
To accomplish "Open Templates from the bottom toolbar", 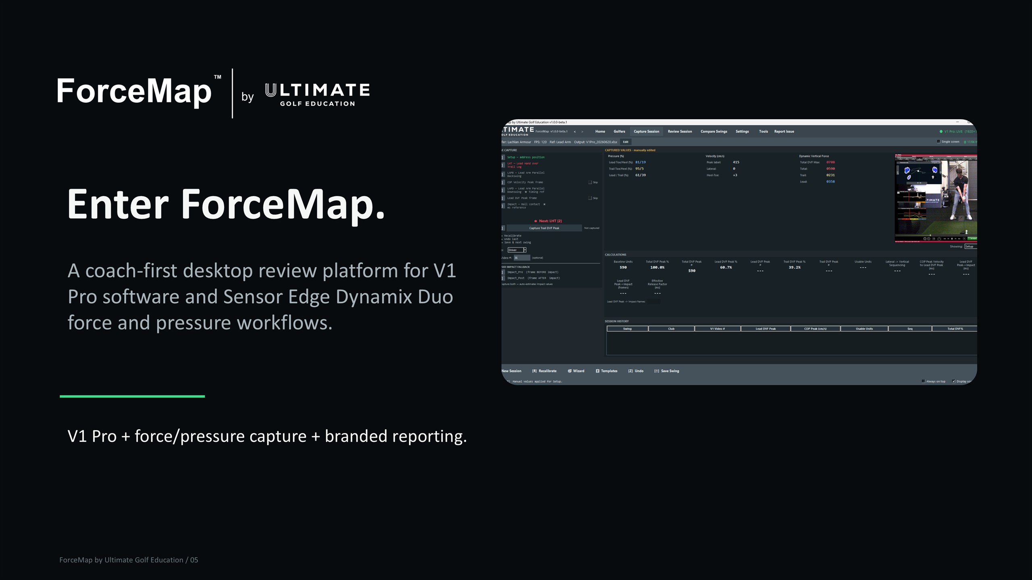I will coord(607,371).
